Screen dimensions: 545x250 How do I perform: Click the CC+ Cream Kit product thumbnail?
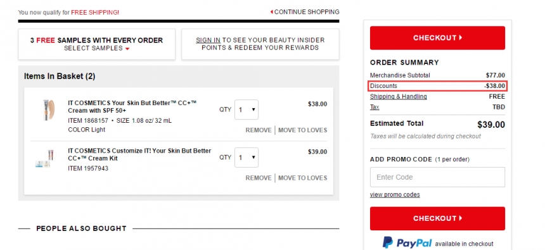point(44,159)
